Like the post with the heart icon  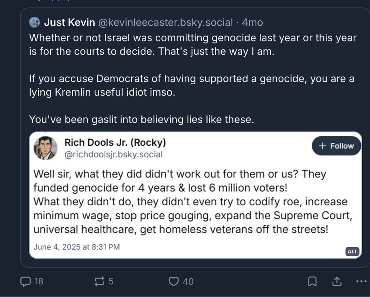[174, 281]
